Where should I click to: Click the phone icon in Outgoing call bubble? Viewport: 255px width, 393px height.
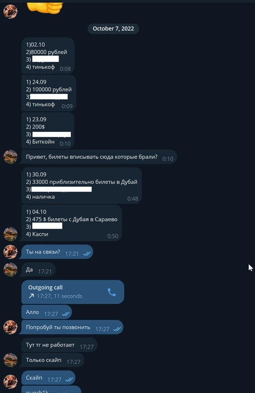pyautogui.click(x=112, y=292)
